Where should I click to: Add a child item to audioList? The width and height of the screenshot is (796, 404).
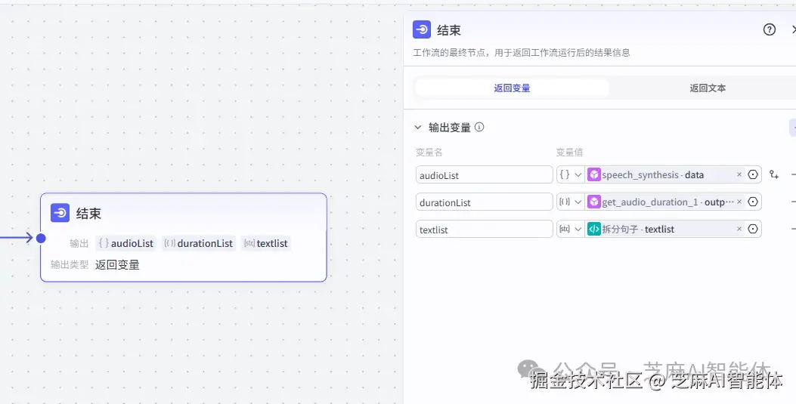[x=773, y=174]
